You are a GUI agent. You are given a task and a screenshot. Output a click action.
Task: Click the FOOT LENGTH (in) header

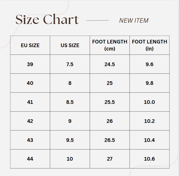[150, 45]
